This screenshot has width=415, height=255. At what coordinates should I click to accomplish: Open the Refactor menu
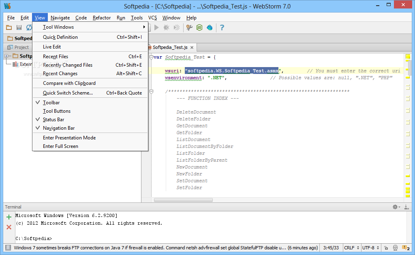click(x=102, y=18)
